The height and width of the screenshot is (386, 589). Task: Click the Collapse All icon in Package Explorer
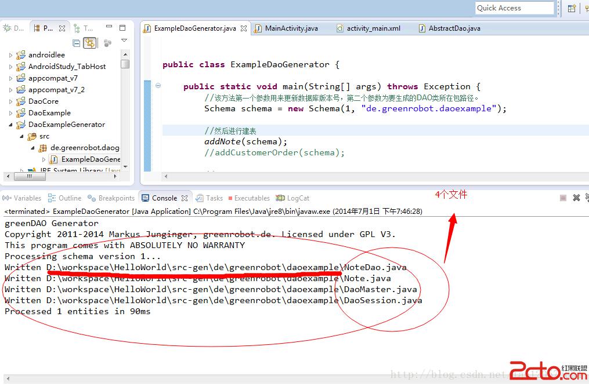76,43
